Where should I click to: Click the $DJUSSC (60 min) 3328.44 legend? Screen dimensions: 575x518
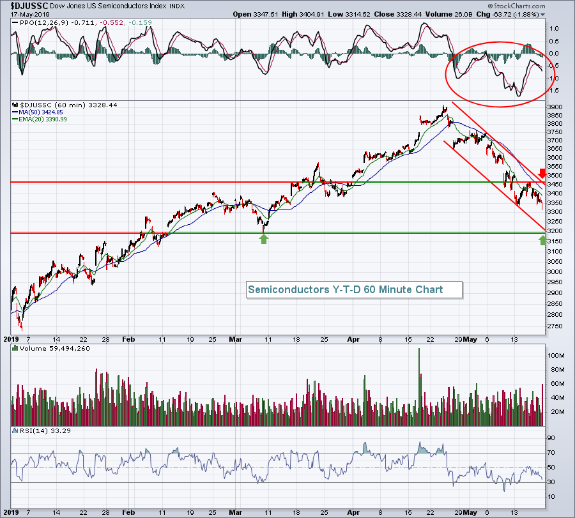point(68,105)
